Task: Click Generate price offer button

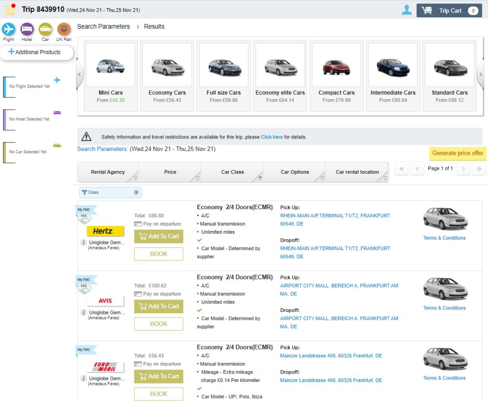Action: tap(457, 153)
